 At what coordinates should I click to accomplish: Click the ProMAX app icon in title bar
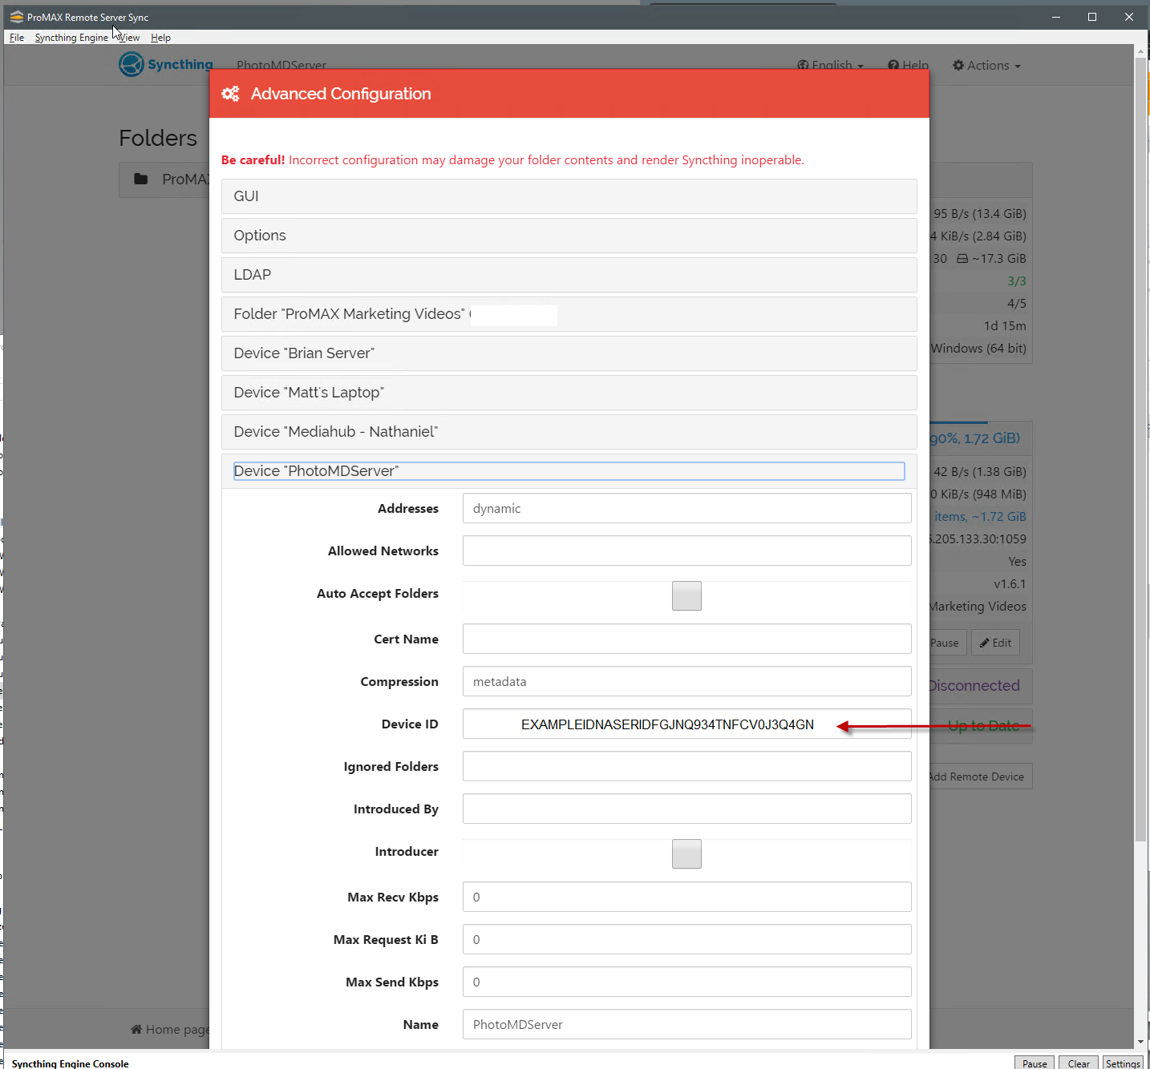coord(16,17)
